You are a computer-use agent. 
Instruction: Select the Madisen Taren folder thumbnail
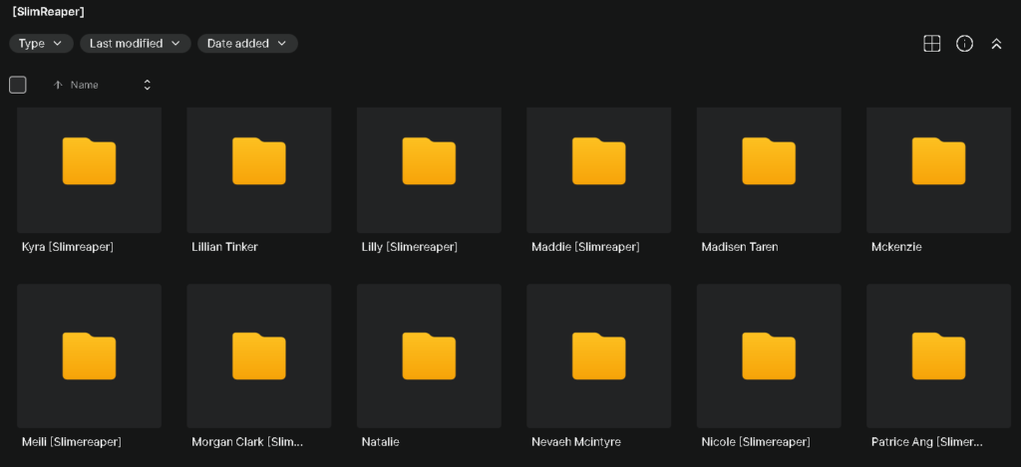[x=769, y=169]
